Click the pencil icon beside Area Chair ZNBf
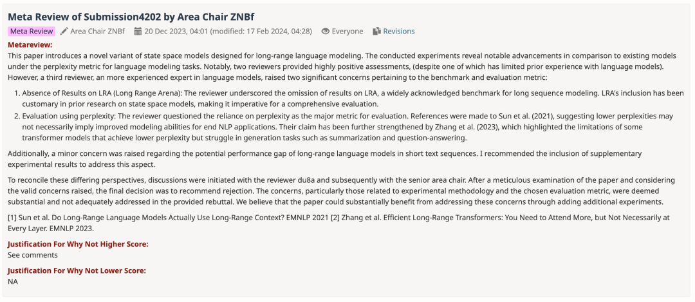Viewport: 695px width, 302px height. coord(64,31)
